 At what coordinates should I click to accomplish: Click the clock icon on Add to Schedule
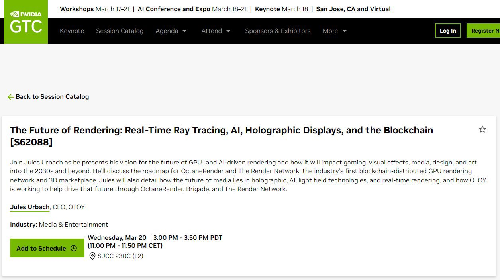74,248
